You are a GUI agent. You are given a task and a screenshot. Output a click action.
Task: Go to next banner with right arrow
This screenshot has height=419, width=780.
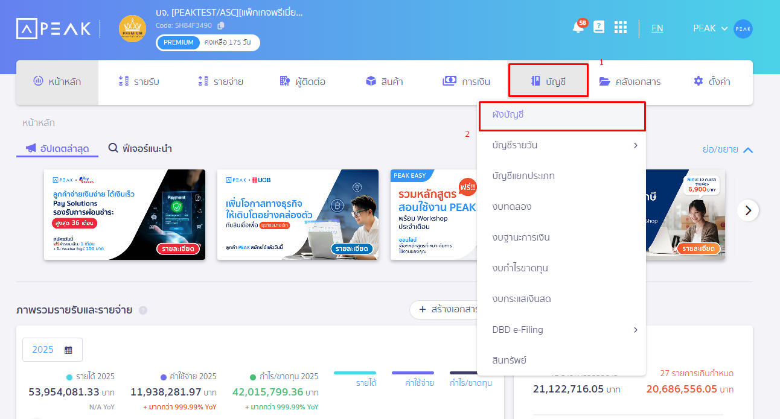[748, 210]
